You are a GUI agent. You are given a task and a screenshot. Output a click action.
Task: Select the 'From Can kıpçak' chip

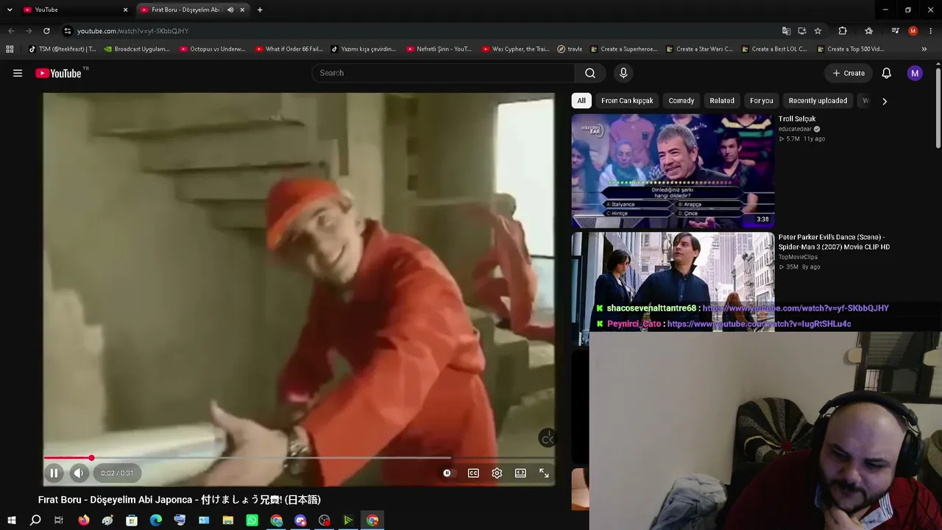pyautogui.click(x=627, y=101)
